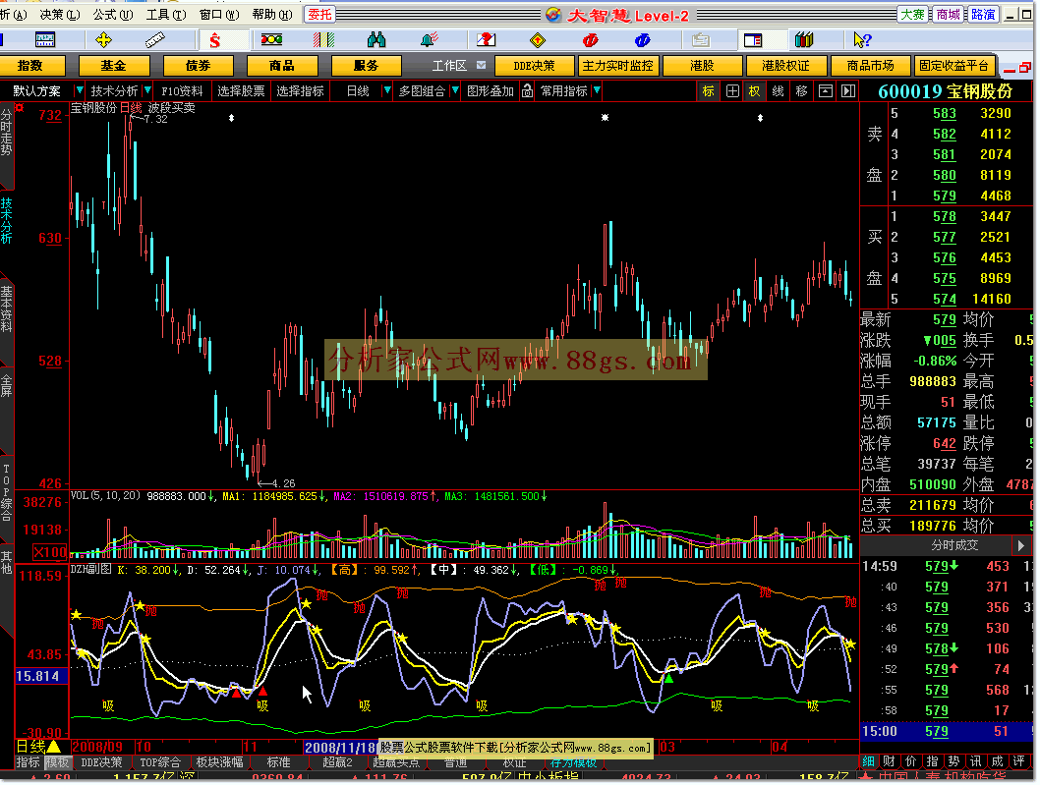Click the blue circular slash toolbar icon
The image size is (1040, 785).
[x=642, y=40]
